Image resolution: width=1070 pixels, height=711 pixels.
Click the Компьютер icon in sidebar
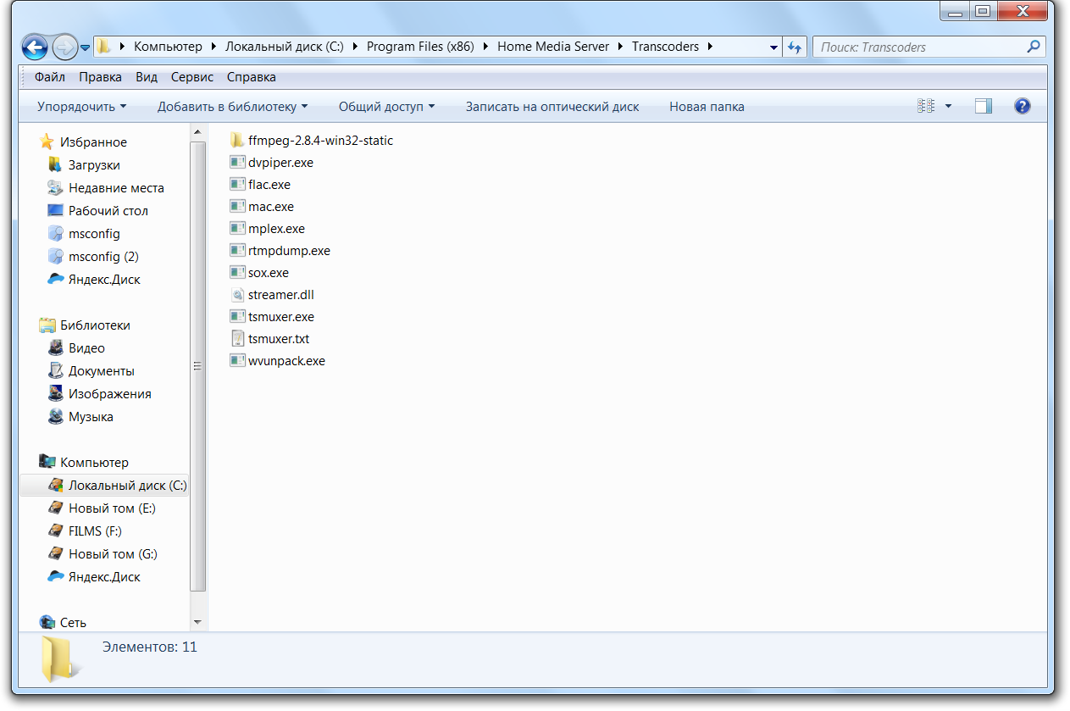coord(47,463)
